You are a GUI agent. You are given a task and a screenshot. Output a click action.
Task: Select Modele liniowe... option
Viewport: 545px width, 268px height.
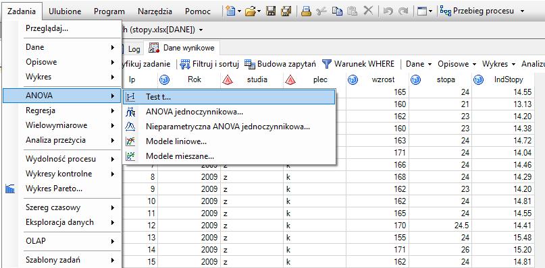pos(229,141)
